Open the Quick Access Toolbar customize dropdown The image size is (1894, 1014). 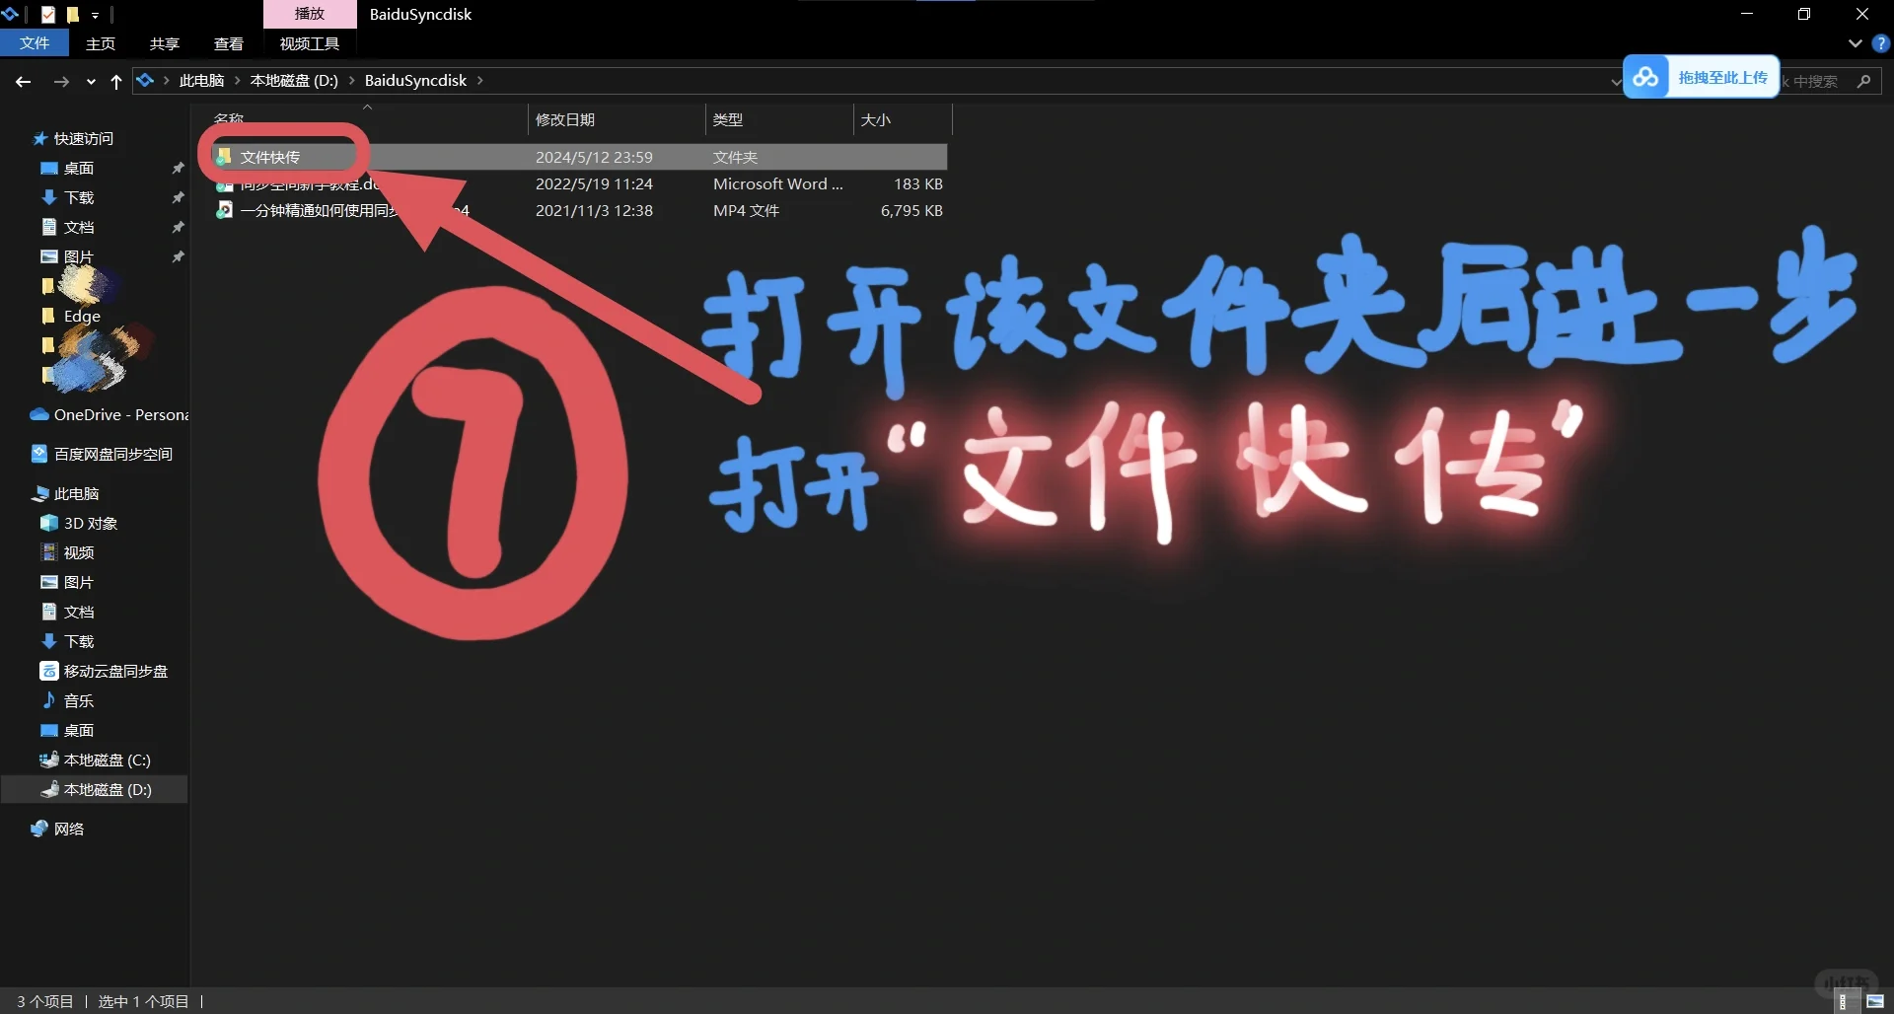coord(95,14)
